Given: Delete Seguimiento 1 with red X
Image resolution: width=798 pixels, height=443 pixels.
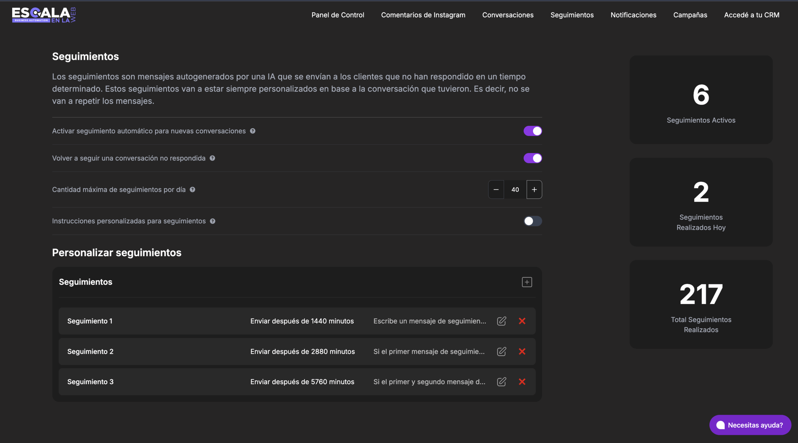Looking at the screenshot, I should pyautogui.click(x=522, y=321).
